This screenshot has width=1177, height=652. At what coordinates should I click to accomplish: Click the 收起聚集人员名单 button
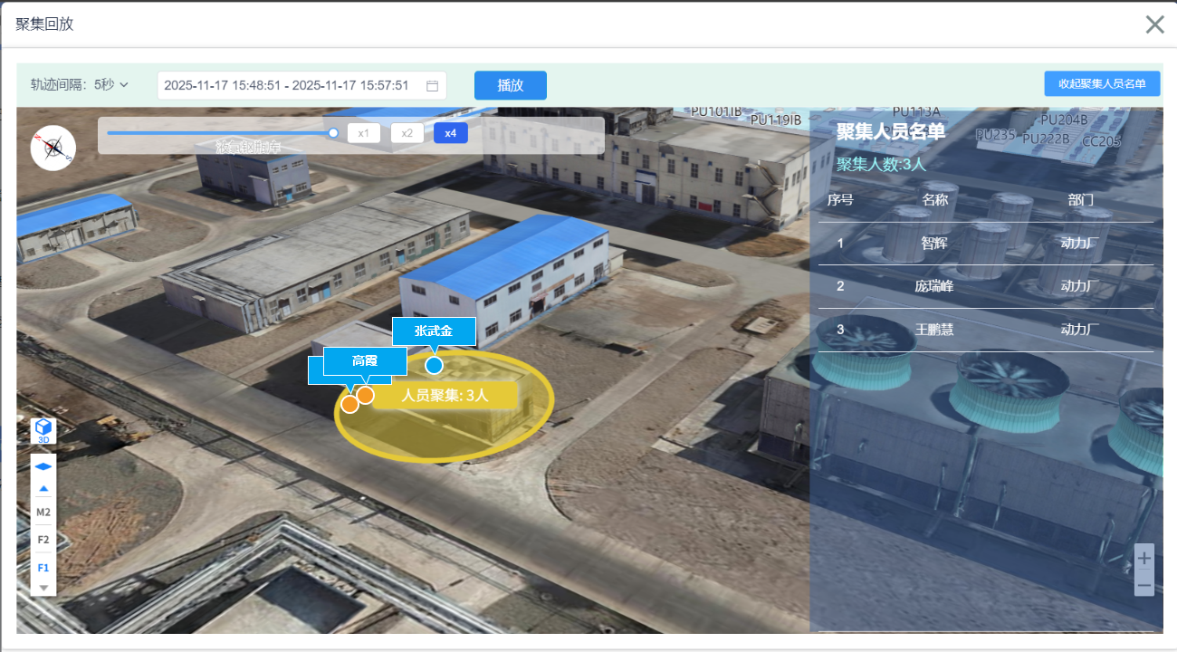click(1102, 84)
